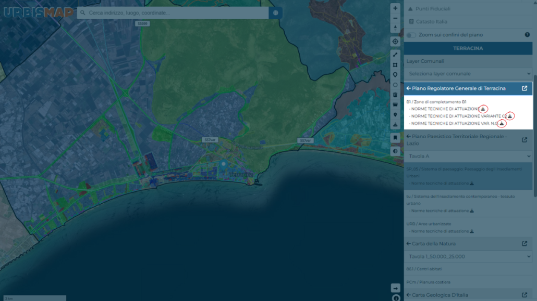Open Piano Regolatore Generale external link icon
This screenshot has width=537, height=301.
tap(524, 88)
